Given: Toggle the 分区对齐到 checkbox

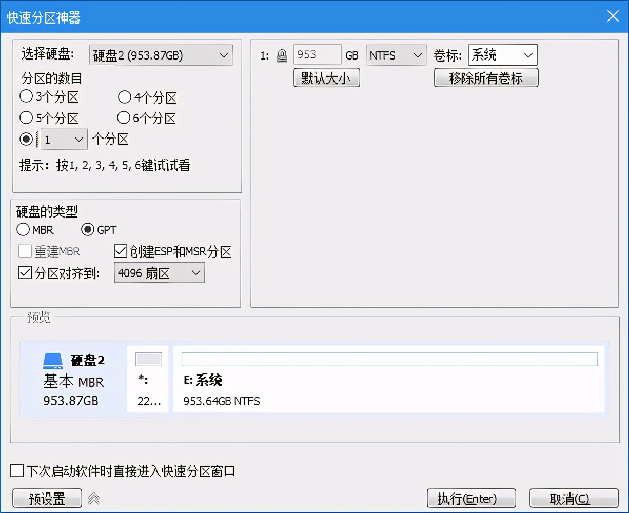Looking at the screenshot, I should 25,272.
